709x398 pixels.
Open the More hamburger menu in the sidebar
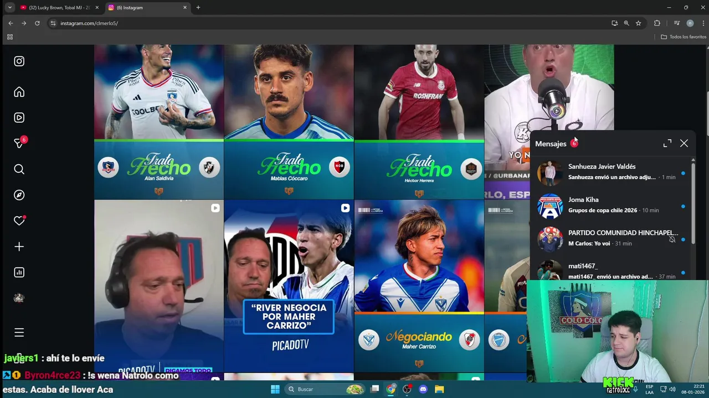coord(19,332)
